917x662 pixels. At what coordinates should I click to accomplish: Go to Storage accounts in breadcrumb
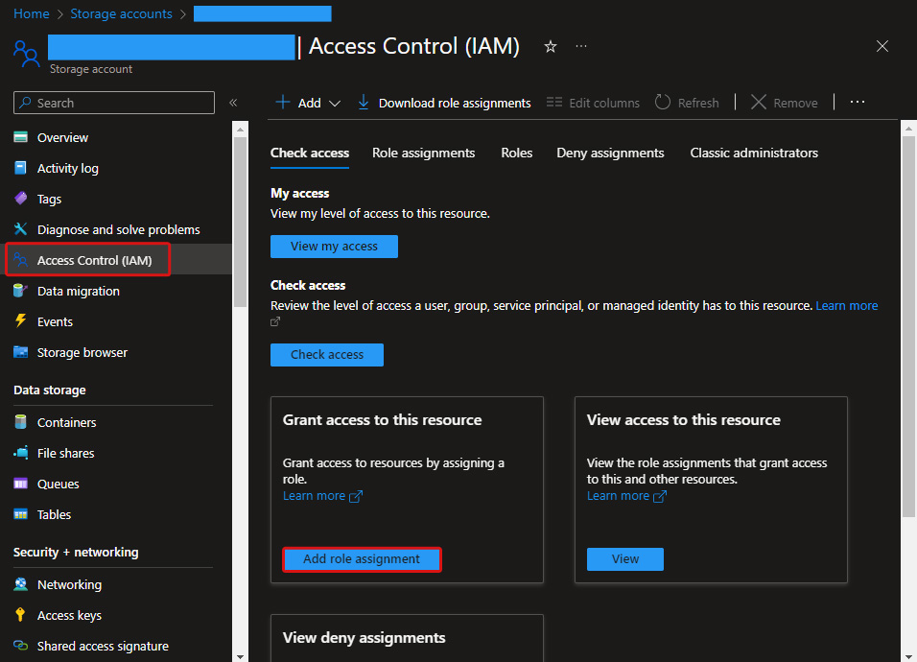click(121, 14)
